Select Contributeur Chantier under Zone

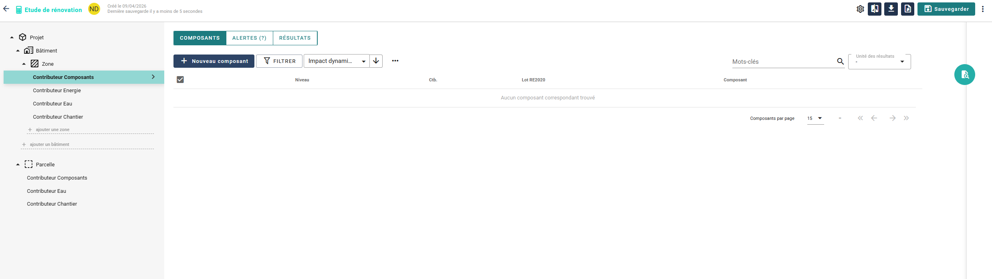pos(58,117)
